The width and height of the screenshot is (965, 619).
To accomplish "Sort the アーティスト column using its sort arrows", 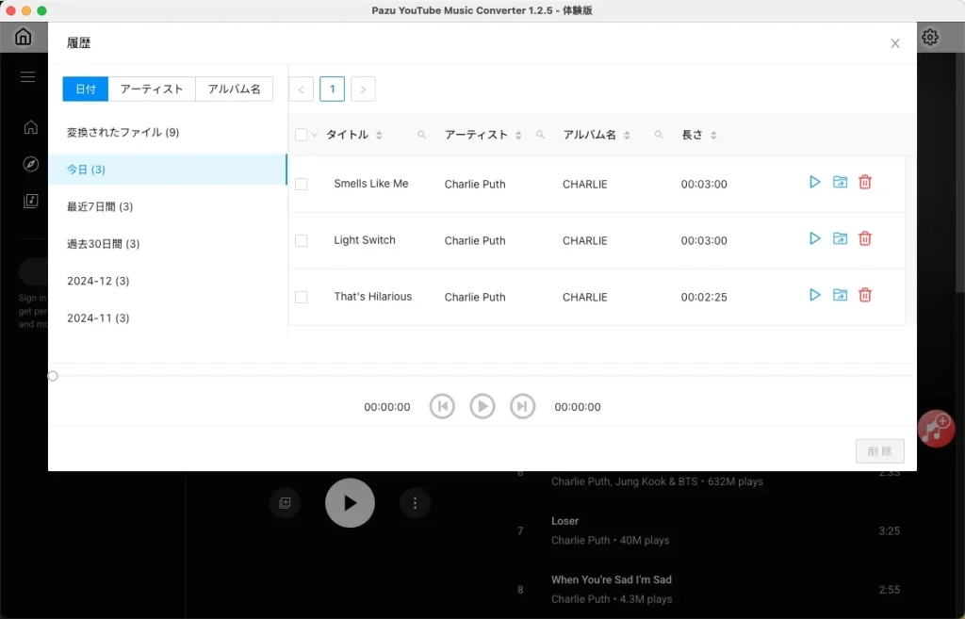I will click(x=516, y=135).
